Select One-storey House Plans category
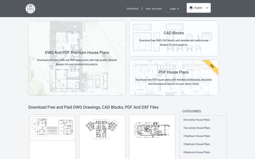Viewport: 255px width, 159px height. pyautogui.click(x=197, y=120)
